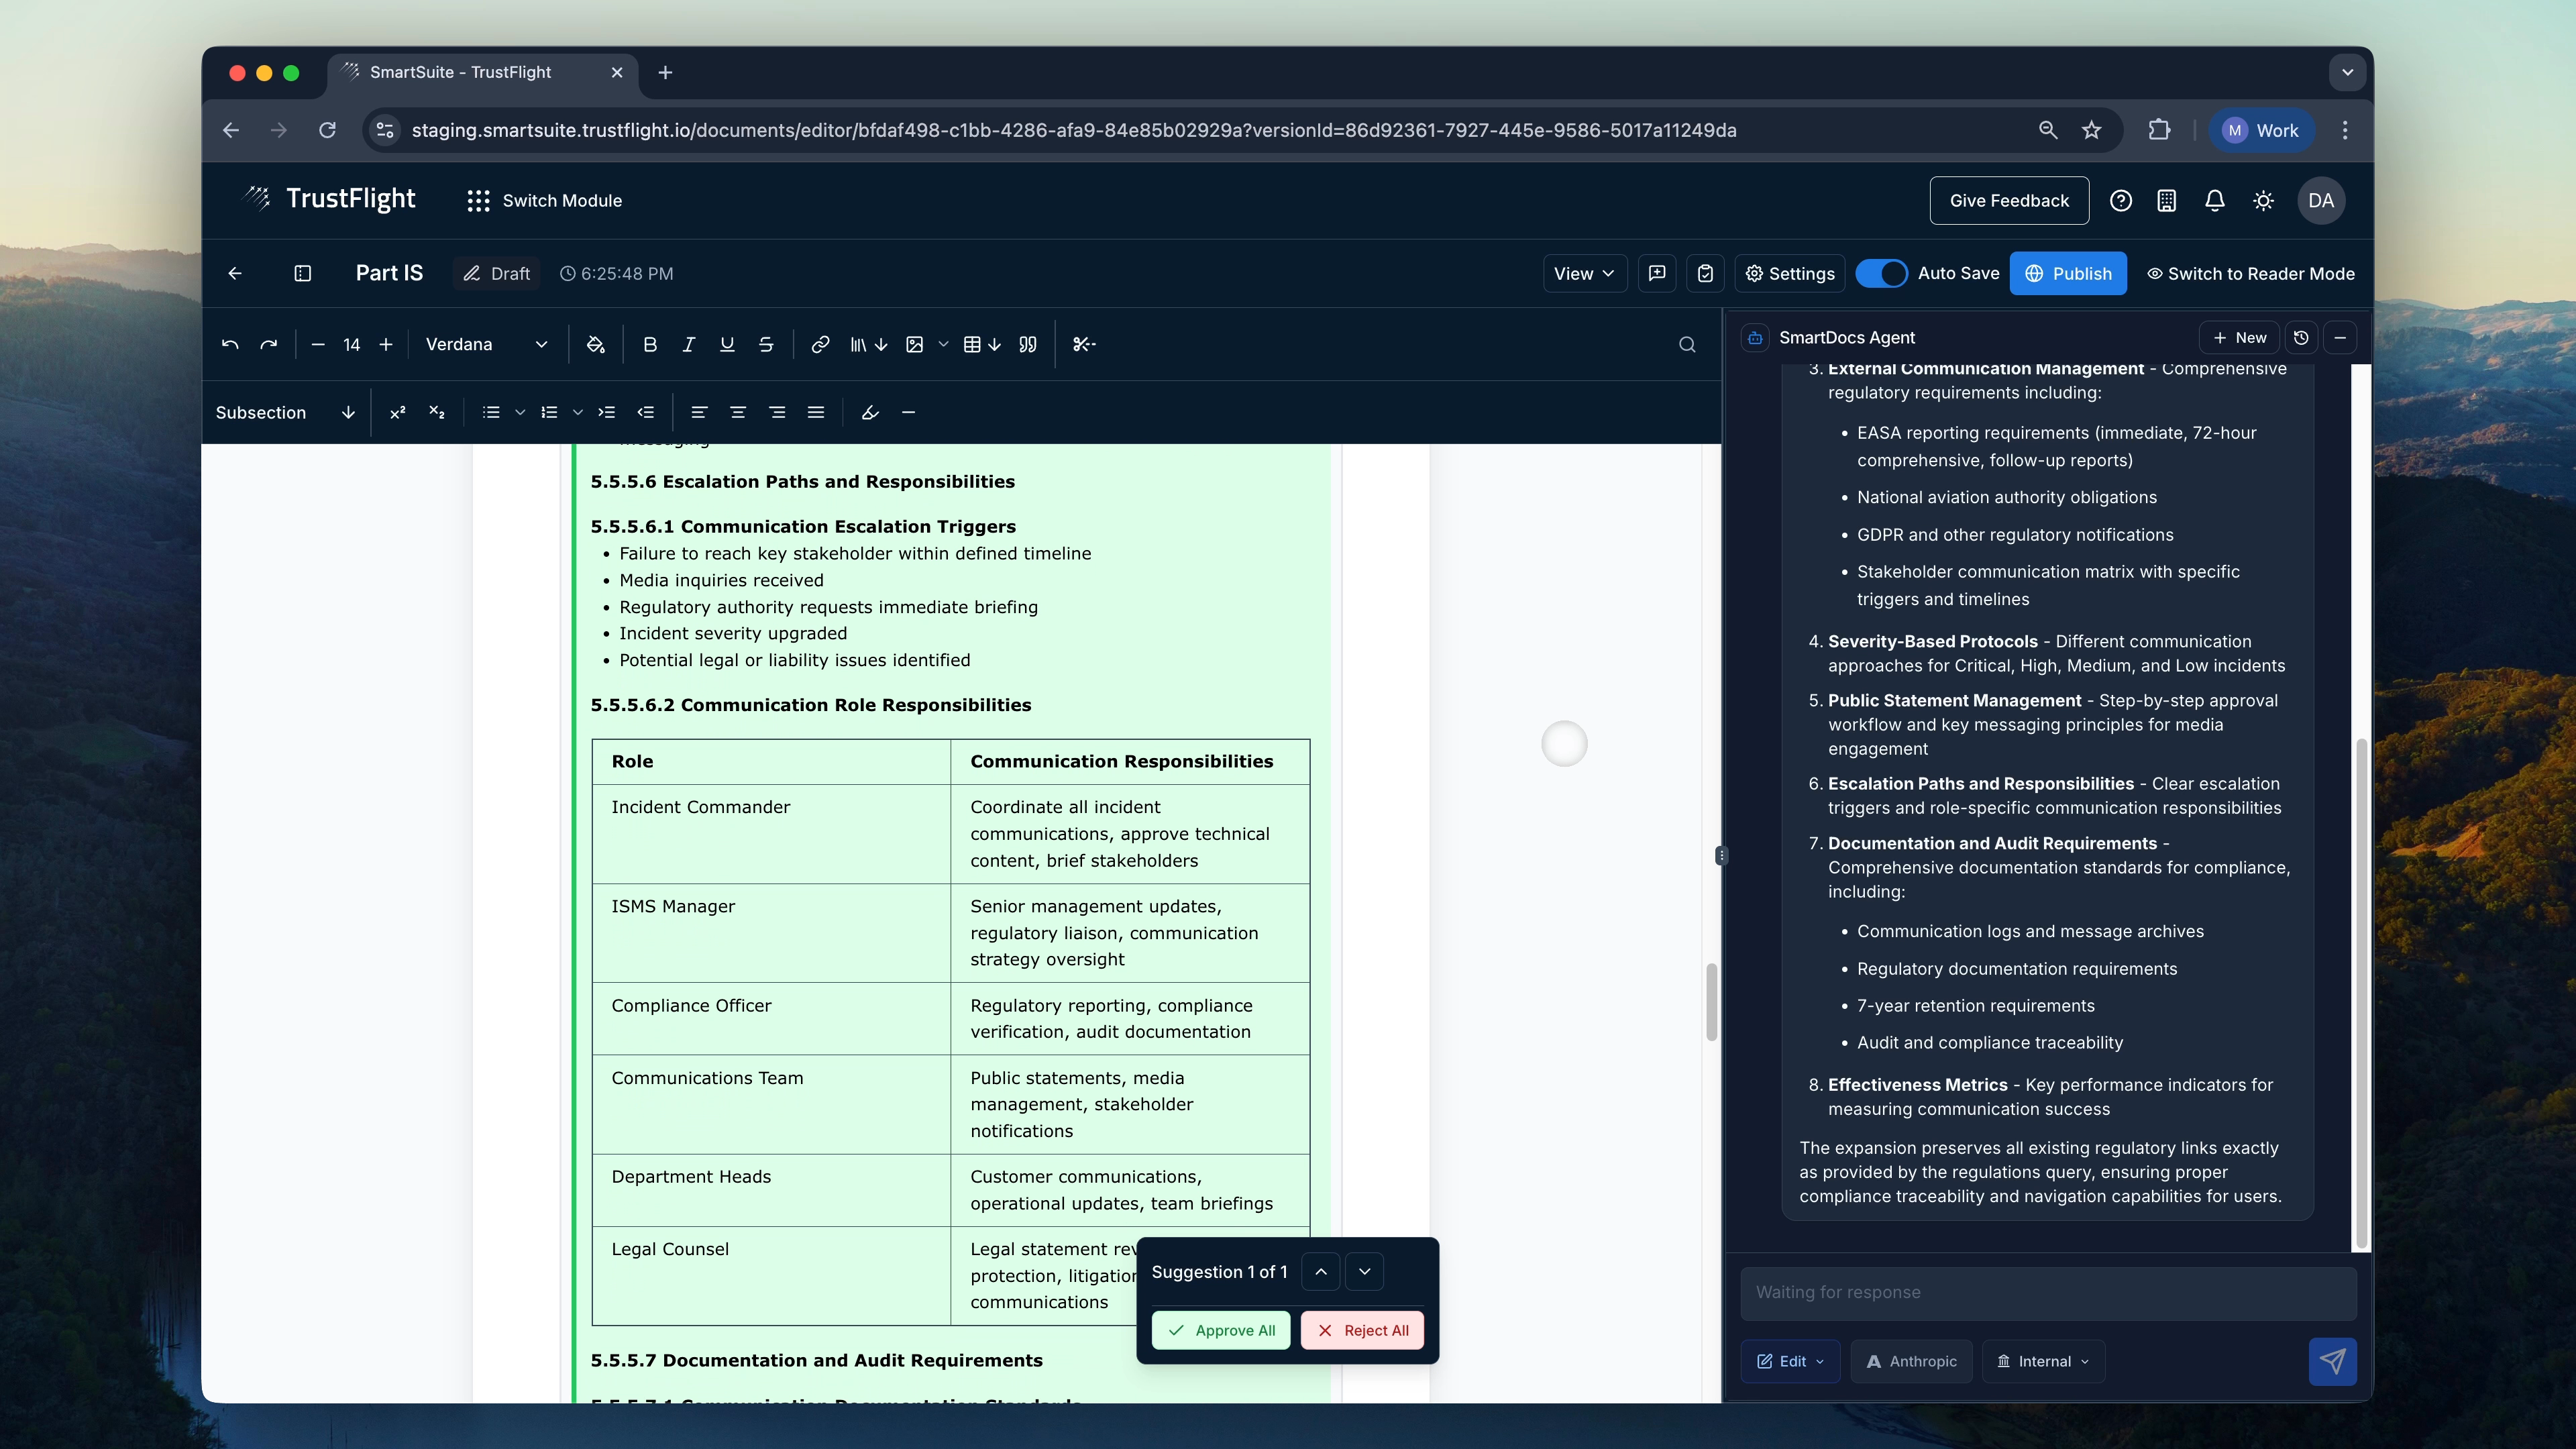2576x1449 pixels.
Task: Toggle the Auto Save switch off
Action: [x=1882, y=274]
